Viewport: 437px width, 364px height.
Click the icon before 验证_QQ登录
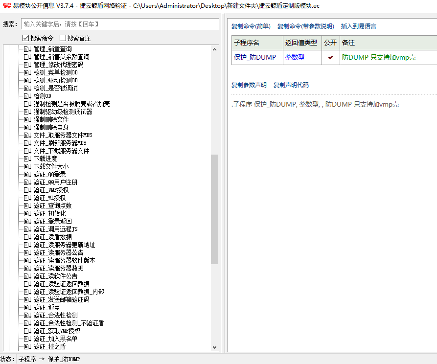click(27, 174)
